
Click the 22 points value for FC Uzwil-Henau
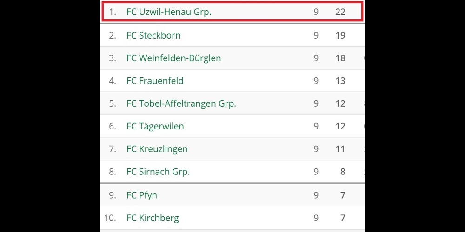340,12
